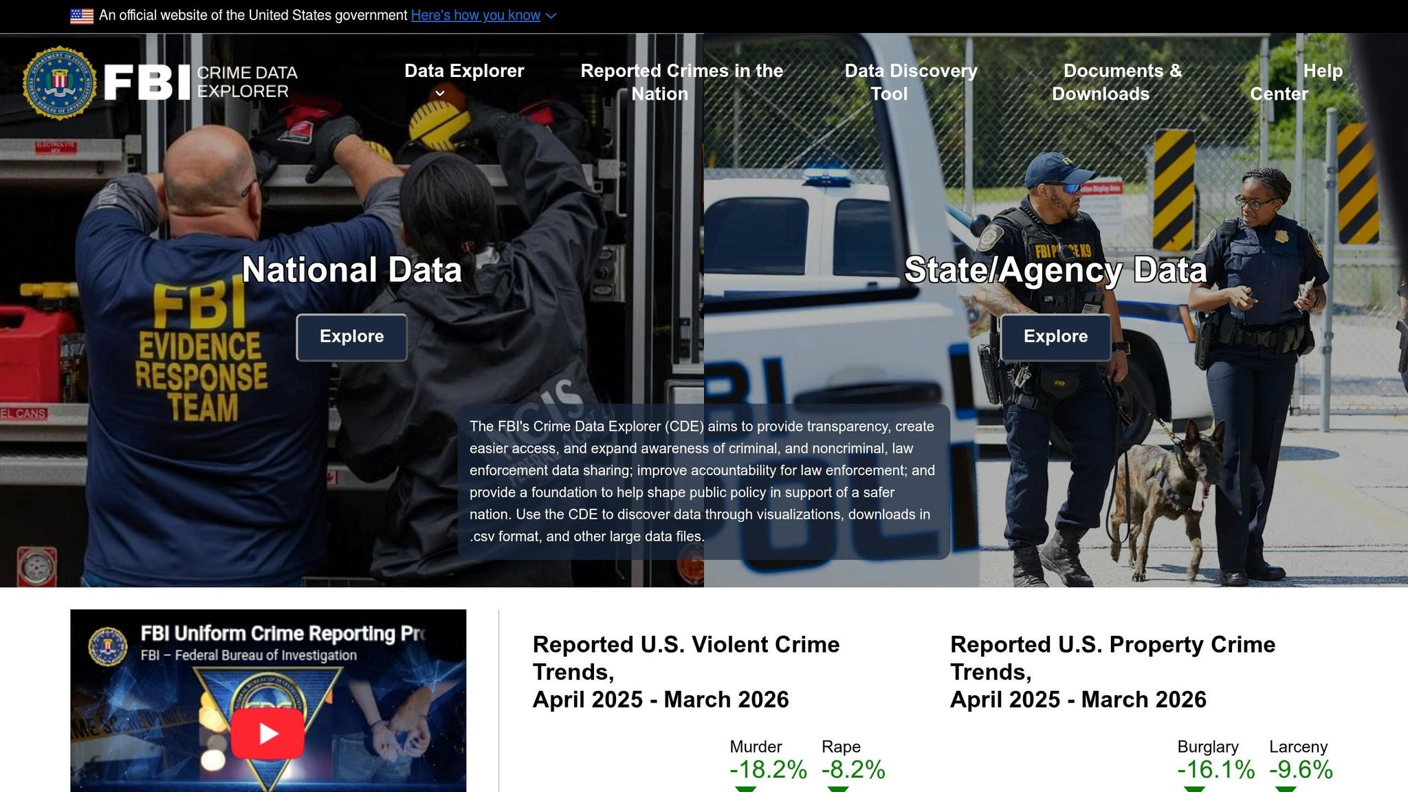Click the green down arrow below Larceny

pos(1286,789)
